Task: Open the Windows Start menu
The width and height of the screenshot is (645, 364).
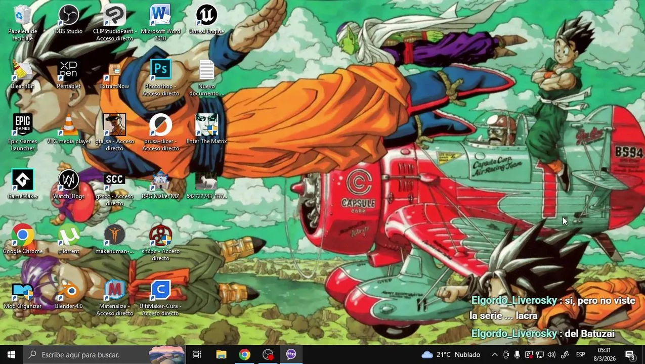Action: click(11, 354)
